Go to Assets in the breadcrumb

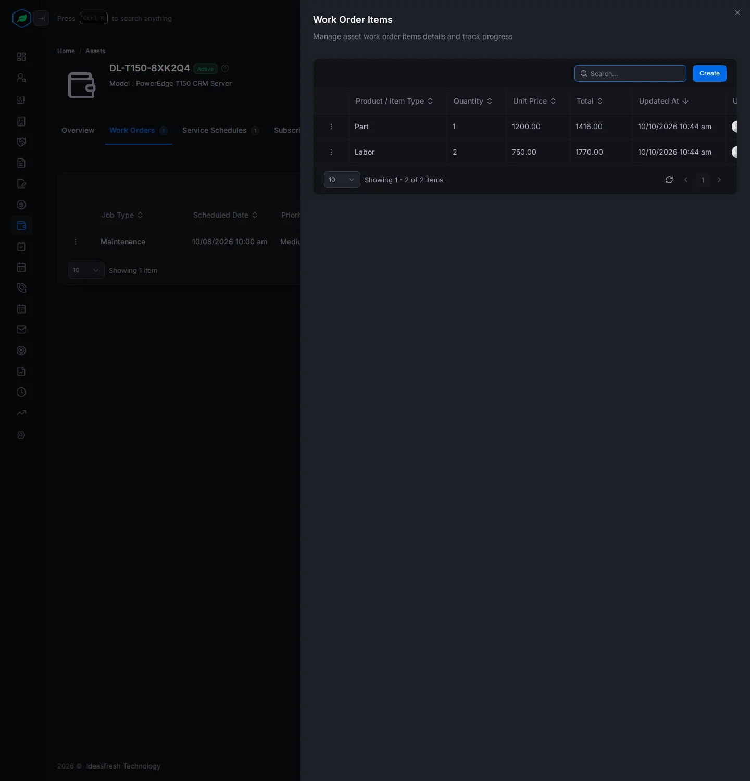tap(95, 51)
